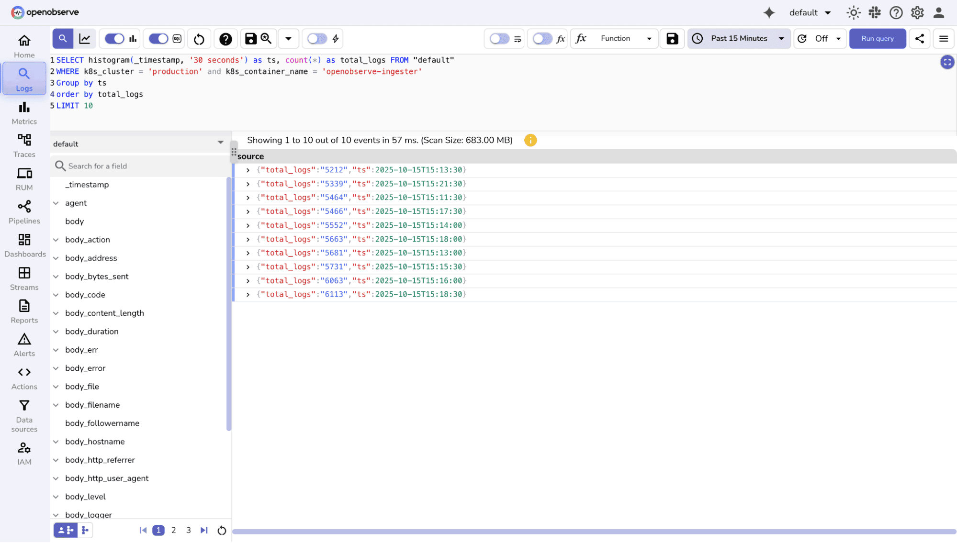Reset the query with the refresh icon
Image resolution: width=957 pixels, height=543 pixels.
coord(199,38)
